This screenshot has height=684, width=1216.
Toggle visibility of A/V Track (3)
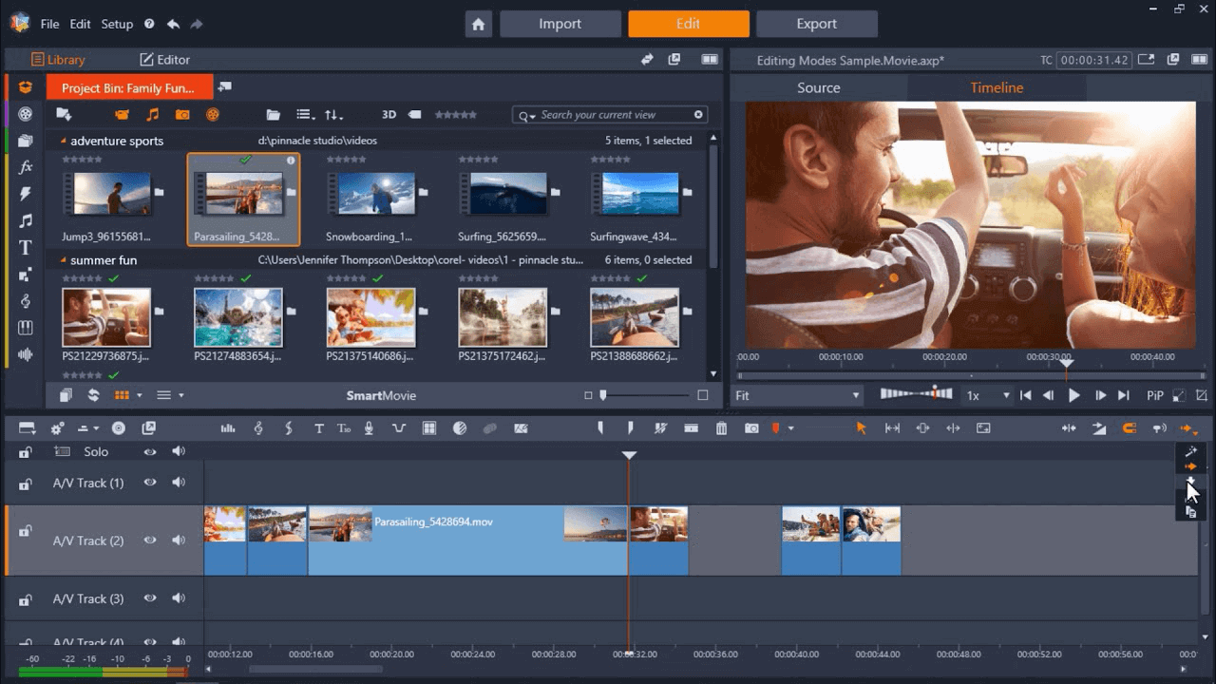[150, 598]
